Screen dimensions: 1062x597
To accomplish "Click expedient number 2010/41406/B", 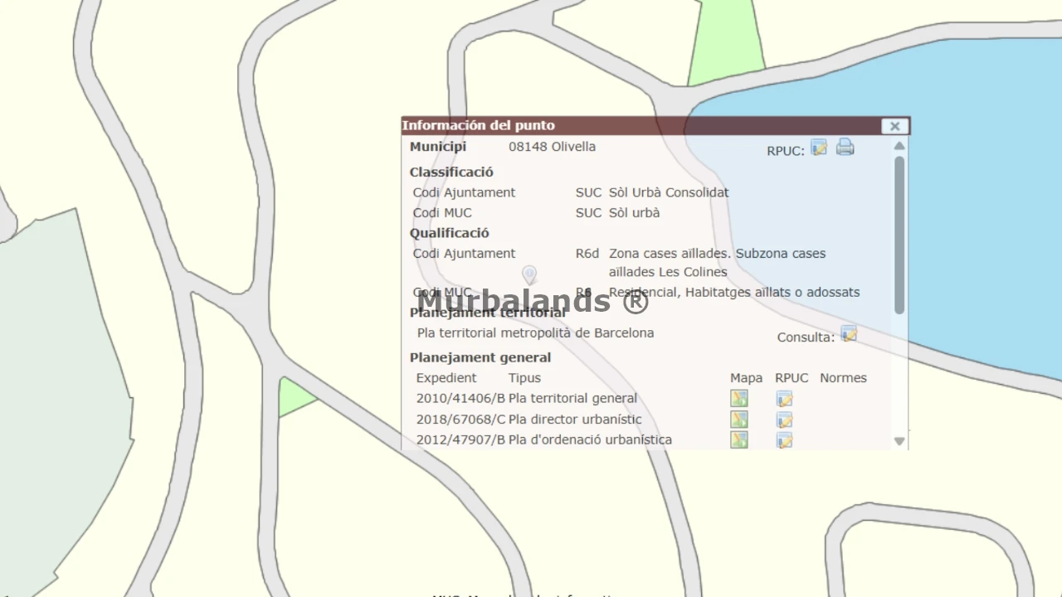I will click(460, 398).
